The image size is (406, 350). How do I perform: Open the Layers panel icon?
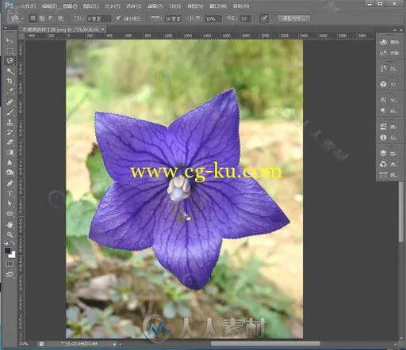383,154
